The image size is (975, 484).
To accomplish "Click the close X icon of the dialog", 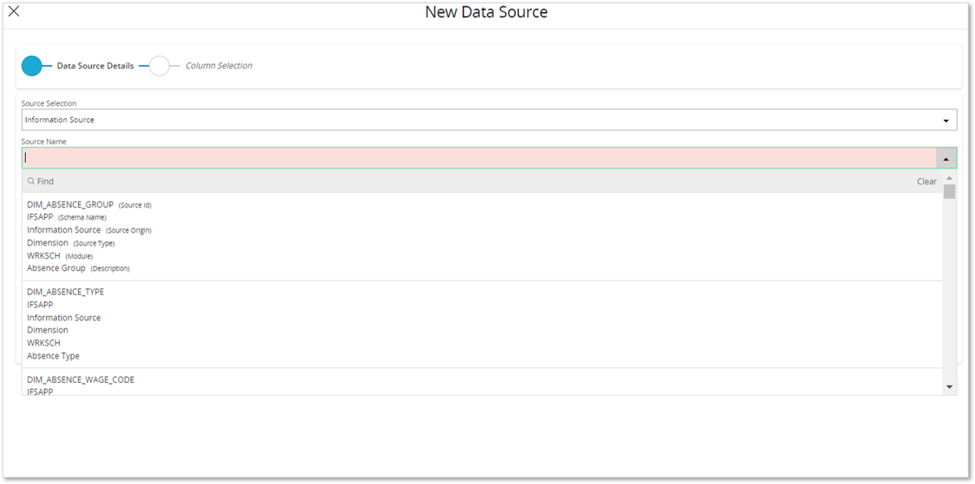I will [x=15, y=11].
